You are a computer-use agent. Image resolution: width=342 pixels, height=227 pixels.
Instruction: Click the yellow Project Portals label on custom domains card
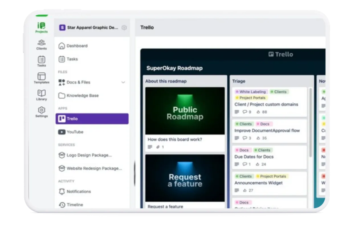coord(251,98)
